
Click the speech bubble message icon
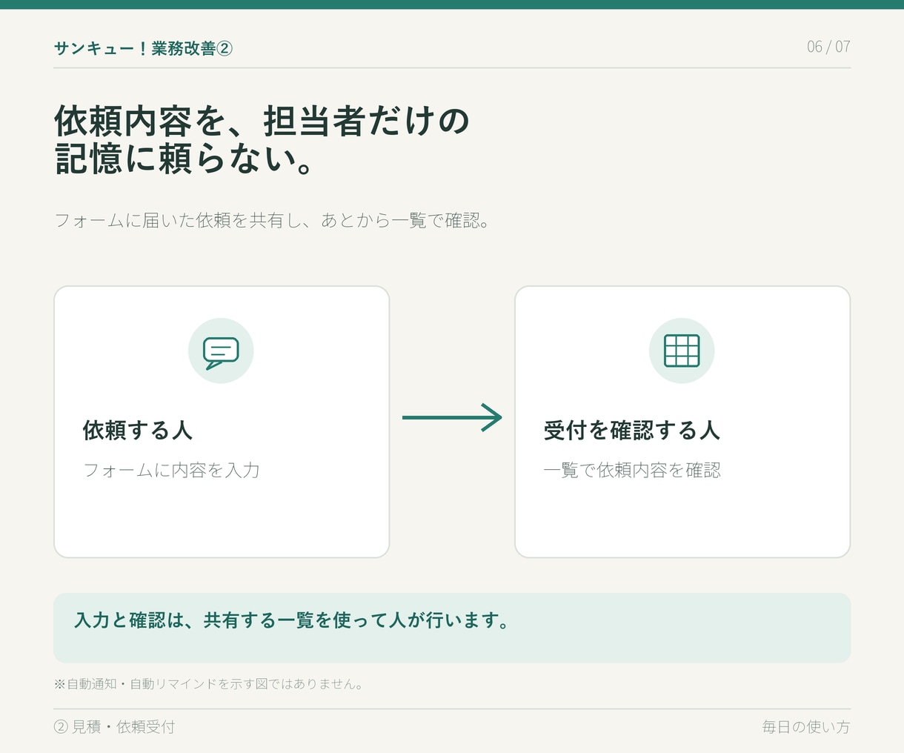point(221,353)
